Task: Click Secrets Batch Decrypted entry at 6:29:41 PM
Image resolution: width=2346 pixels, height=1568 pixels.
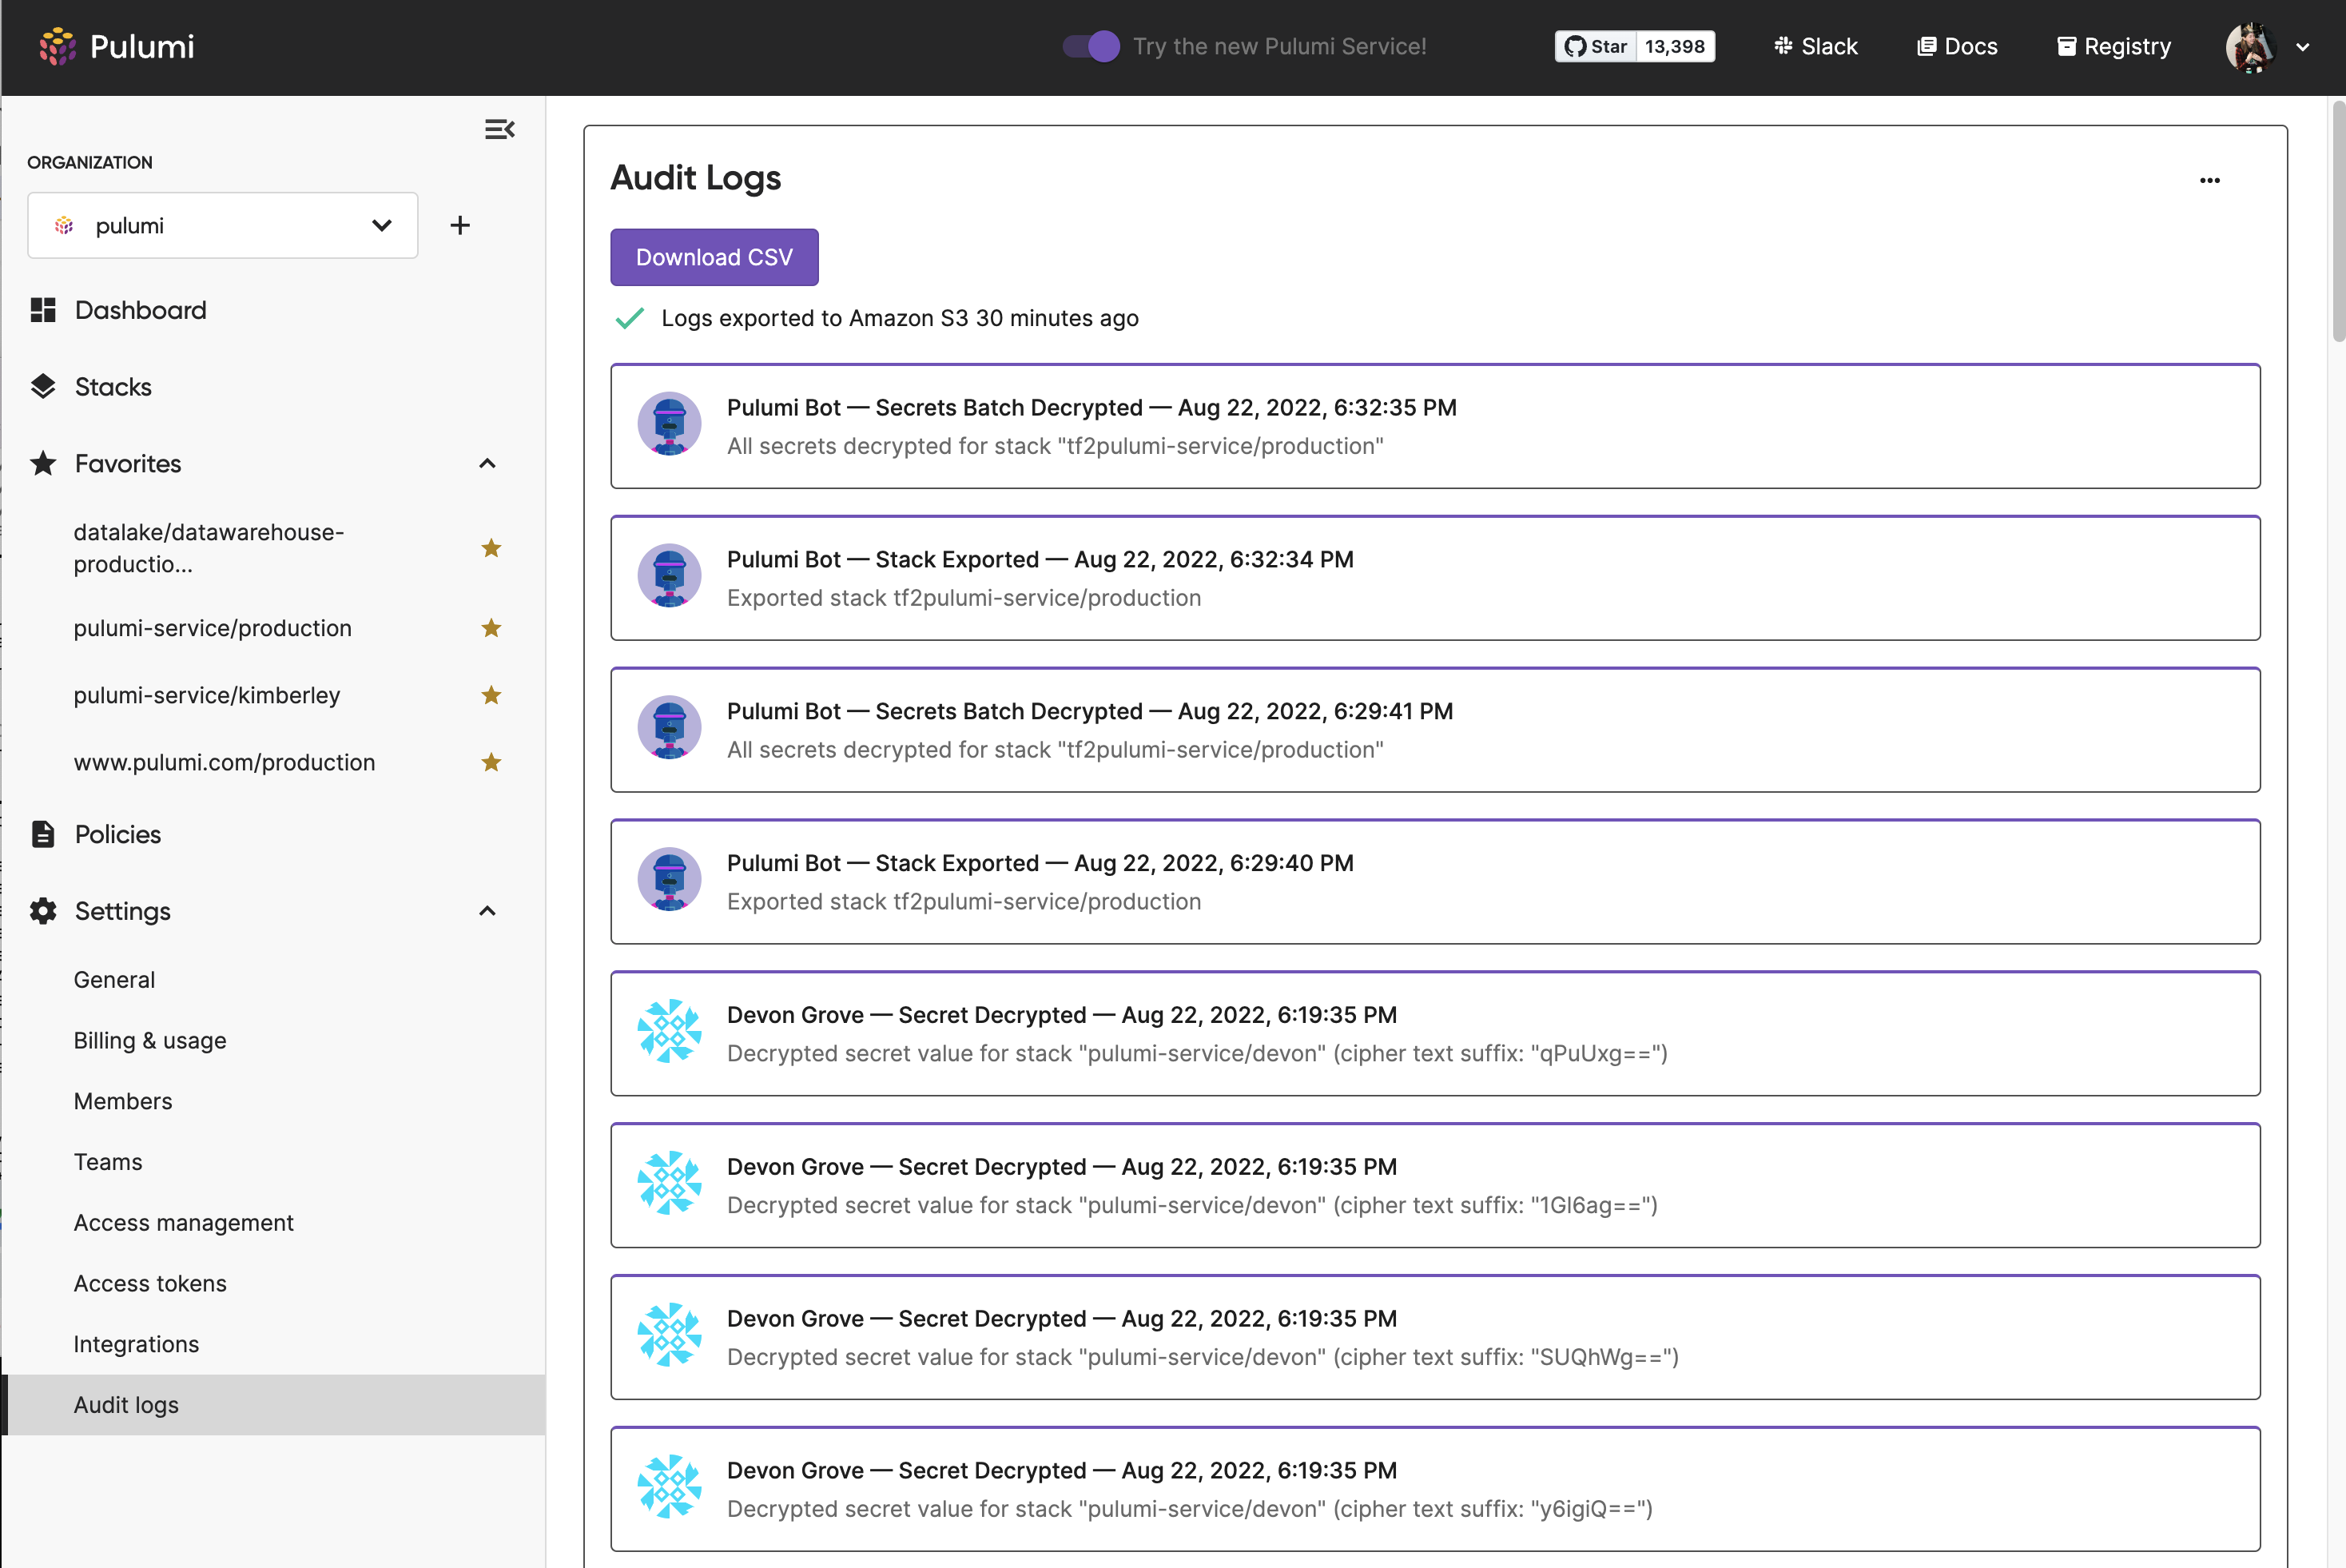Action: (x=1435, y=730)
